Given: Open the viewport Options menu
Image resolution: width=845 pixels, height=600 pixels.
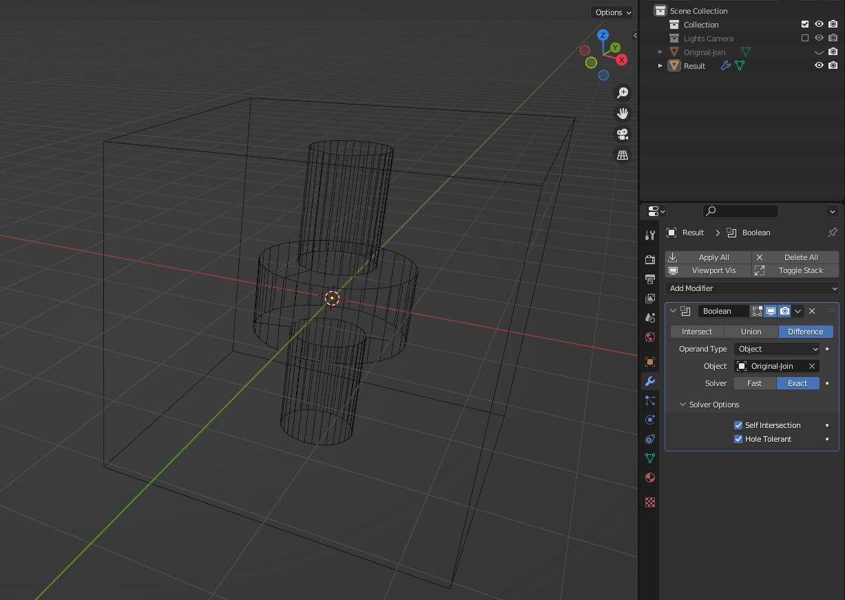Looking at the screenshot, I should coord(612,12).
